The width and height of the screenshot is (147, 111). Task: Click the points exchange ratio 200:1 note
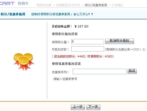point(125,49)
